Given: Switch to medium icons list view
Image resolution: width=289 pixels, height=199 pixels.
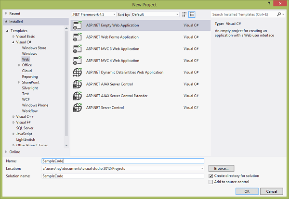Looking at the screenshot, I should [192, 14].
